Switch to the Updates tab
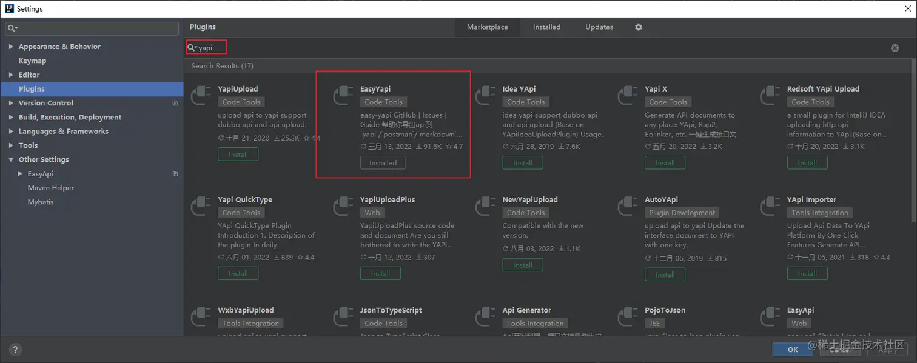 [x=599, y=27]
